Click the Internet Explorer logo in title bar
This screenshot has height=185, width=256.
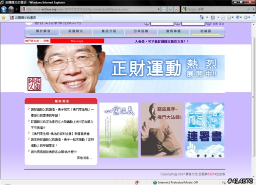[2, 3]
